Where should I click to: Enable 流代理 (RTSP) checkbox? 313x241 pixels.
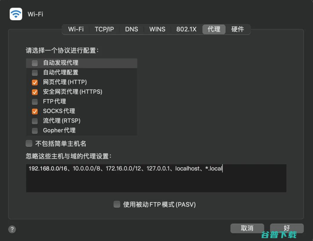35,121
